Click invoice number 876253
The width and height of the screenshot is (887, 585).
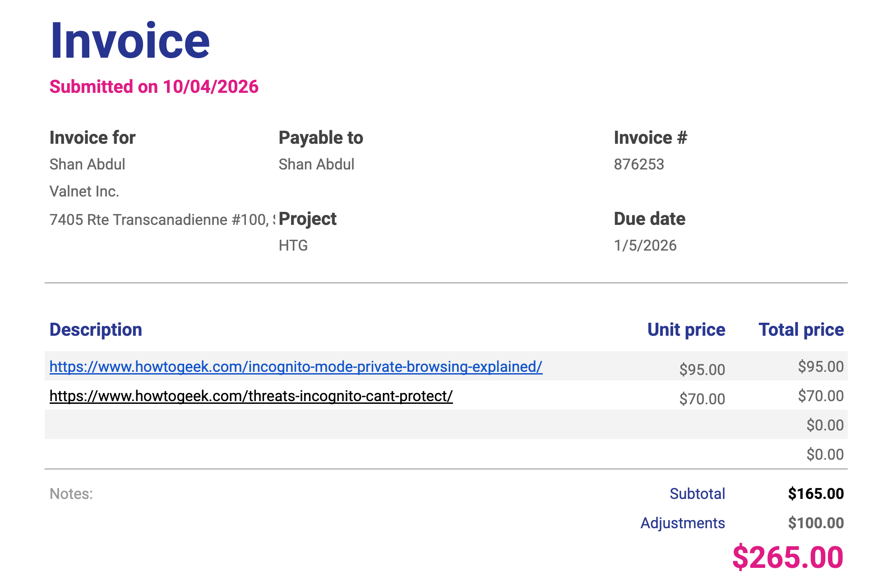pyautogui.click(x=639, y=164)
